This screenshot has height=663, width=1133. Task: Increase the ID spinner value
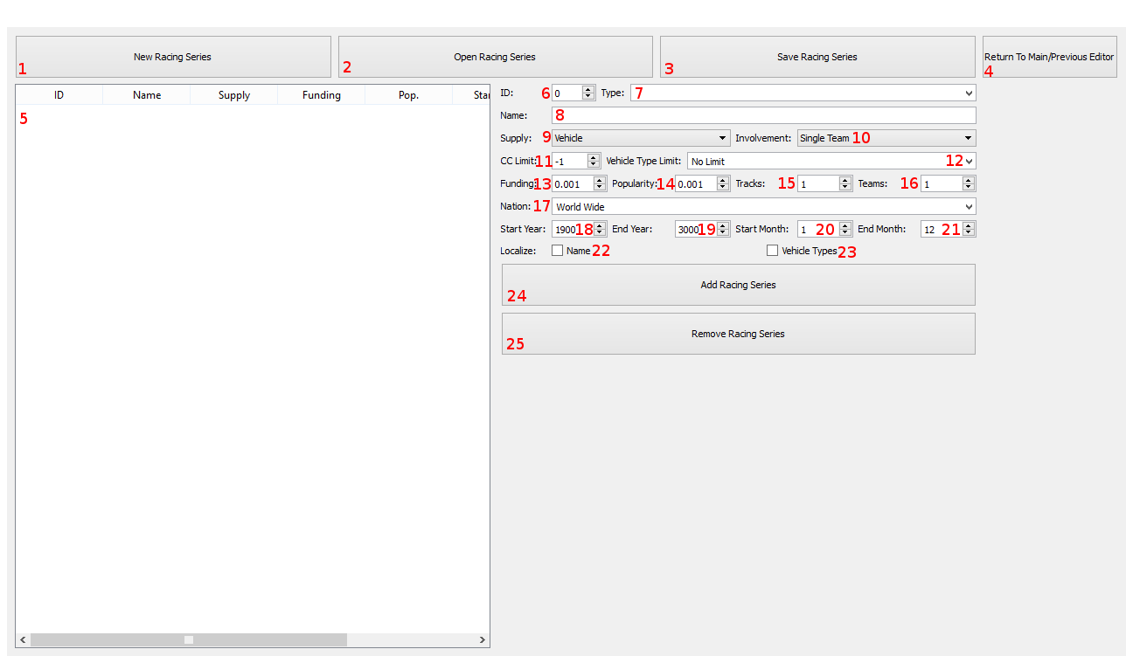click(x=588, y=89)
